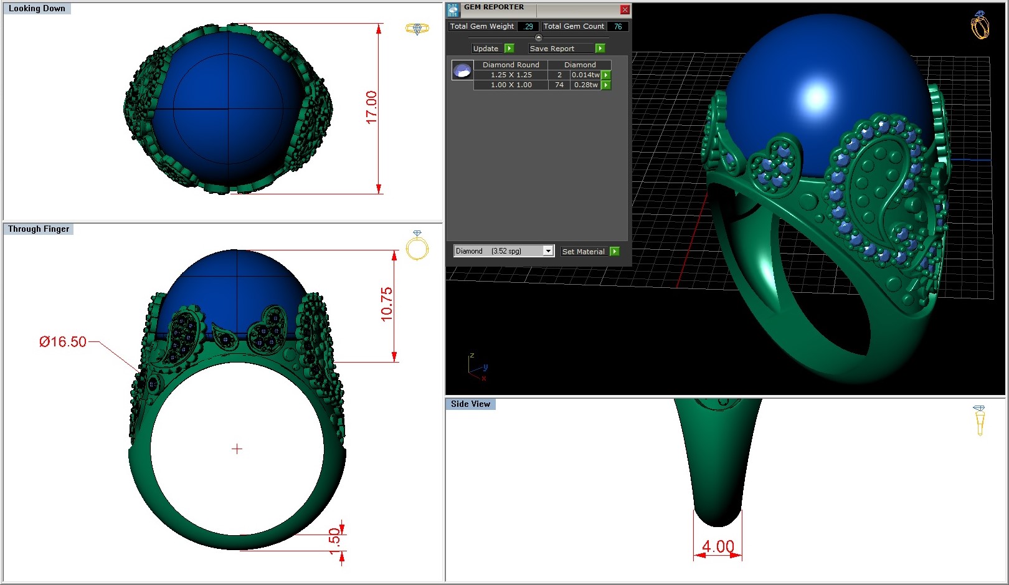
Task: Click the 17.00 dimension label
Action: (371, 108)
